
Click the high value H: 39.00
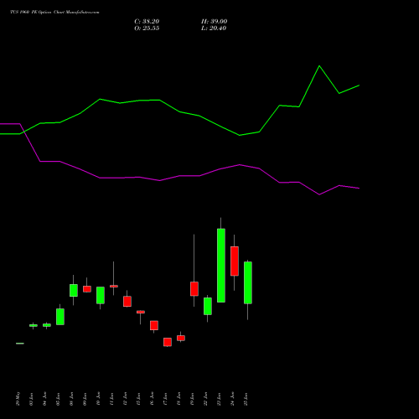(214, 22)
